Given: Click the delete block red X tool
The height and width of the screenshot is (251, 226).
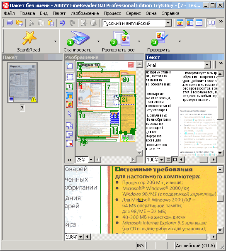Looking at the screenshot, I should tap(70, 144).
